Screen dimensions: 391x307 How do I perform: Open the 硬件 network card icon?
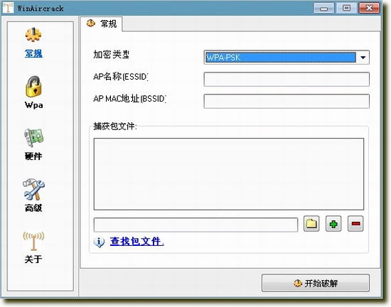[33, 138]
